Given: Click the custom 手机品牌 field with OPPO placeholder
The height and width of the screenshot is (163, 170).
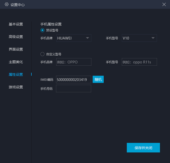Looking at the screenshot, I should [74, 62].
